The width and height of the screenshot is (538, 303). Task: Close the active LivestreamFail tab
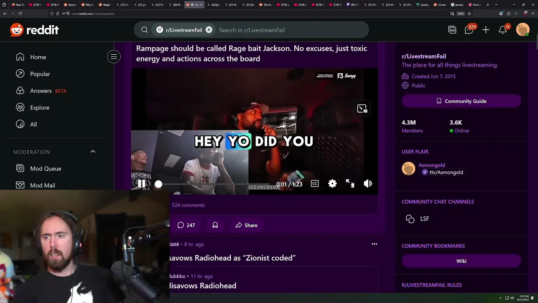pos(201,5)
